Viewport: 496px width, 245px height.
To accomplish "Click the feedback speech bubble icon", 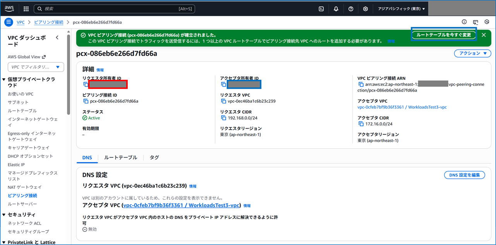I will pyautogui.click(x=475, y=22).
